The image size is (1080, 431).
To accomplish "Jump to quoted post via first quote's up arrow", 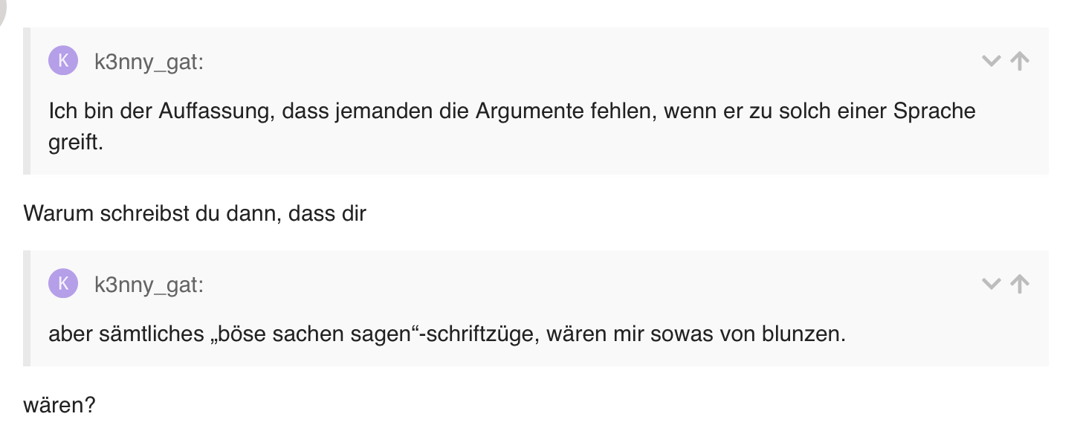I will [1020, 61].
